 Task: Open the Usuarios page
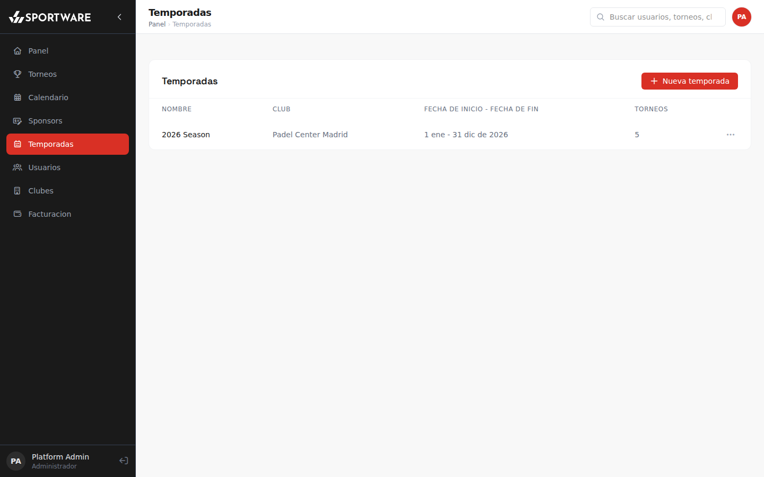(67, 167)
